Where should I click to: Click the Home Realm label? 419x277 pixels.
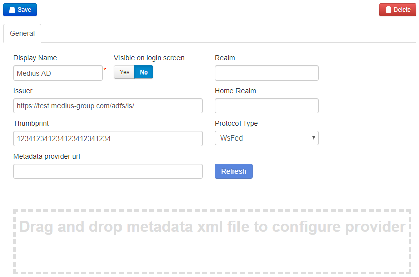235,91
